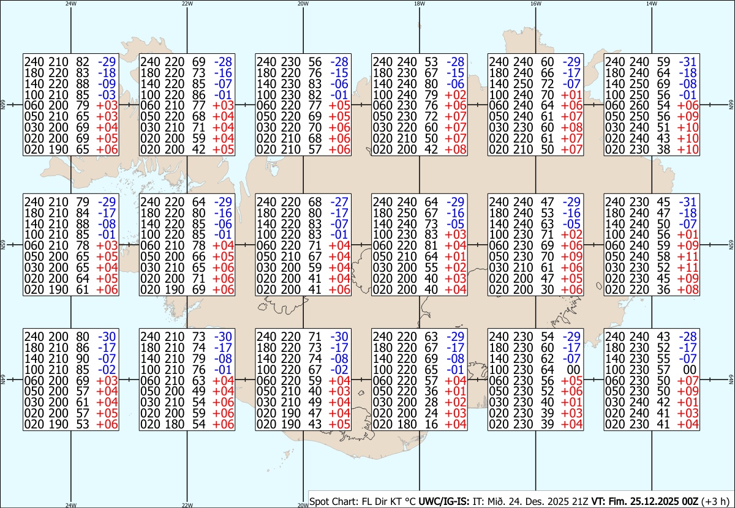The width and height of the screenshot is (735, 508).
Task: Select the wind data box at 65N 20W
Action: pos(304,245)
